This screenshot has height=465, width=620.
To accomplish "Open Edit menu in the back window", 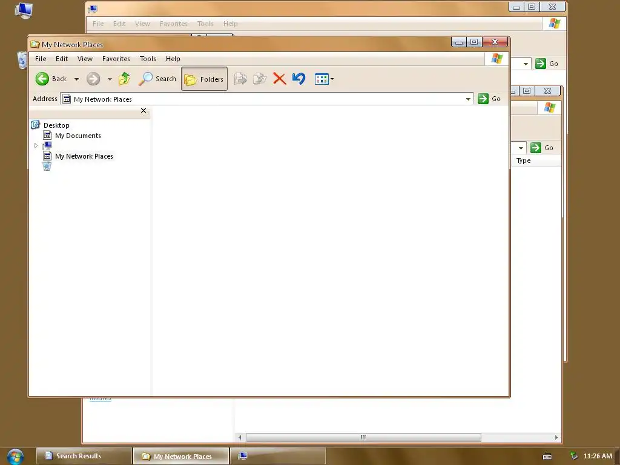I will coord(119,24).
